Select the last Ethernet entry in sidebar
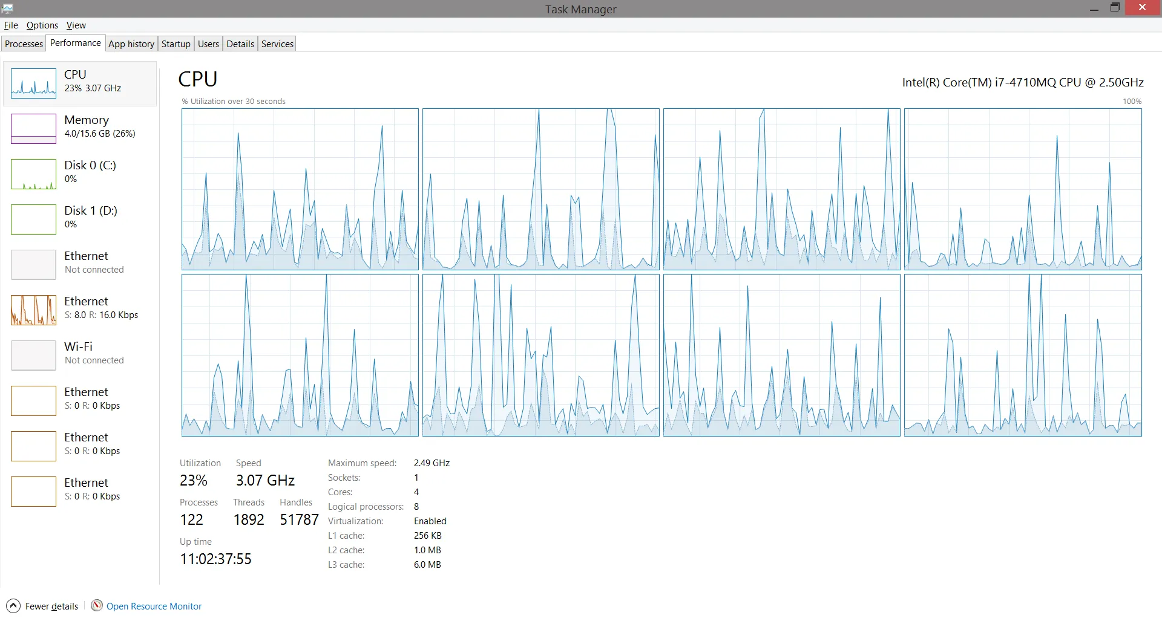Screen dimensions: 1162x624 [x=79, y=492]
